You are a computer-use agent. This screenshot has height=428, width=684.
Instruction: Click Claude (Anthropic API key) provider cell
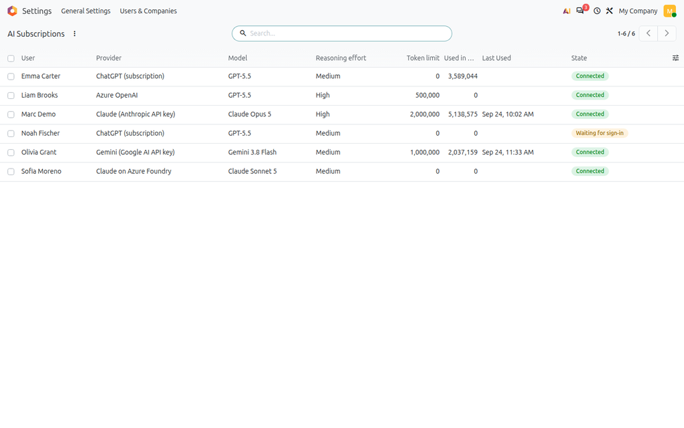coord(136,114)
